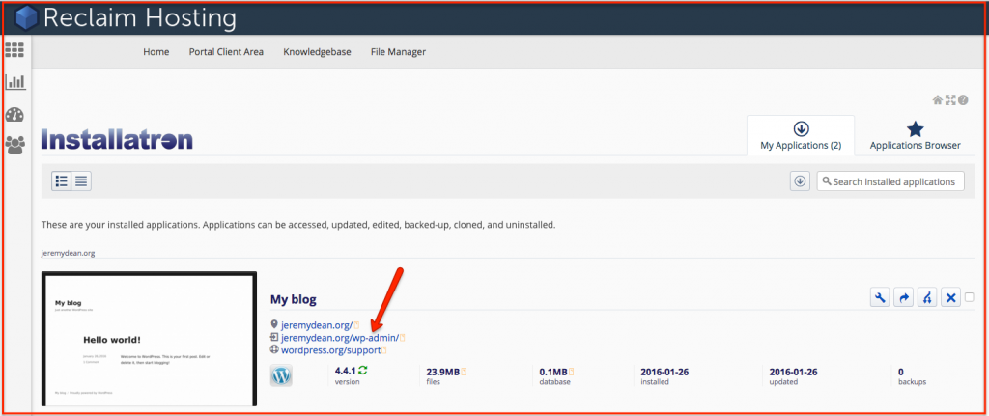Viewport: 989px width, 416px height.
Task: Switch to compact list view icon
Action: [81, 180]
